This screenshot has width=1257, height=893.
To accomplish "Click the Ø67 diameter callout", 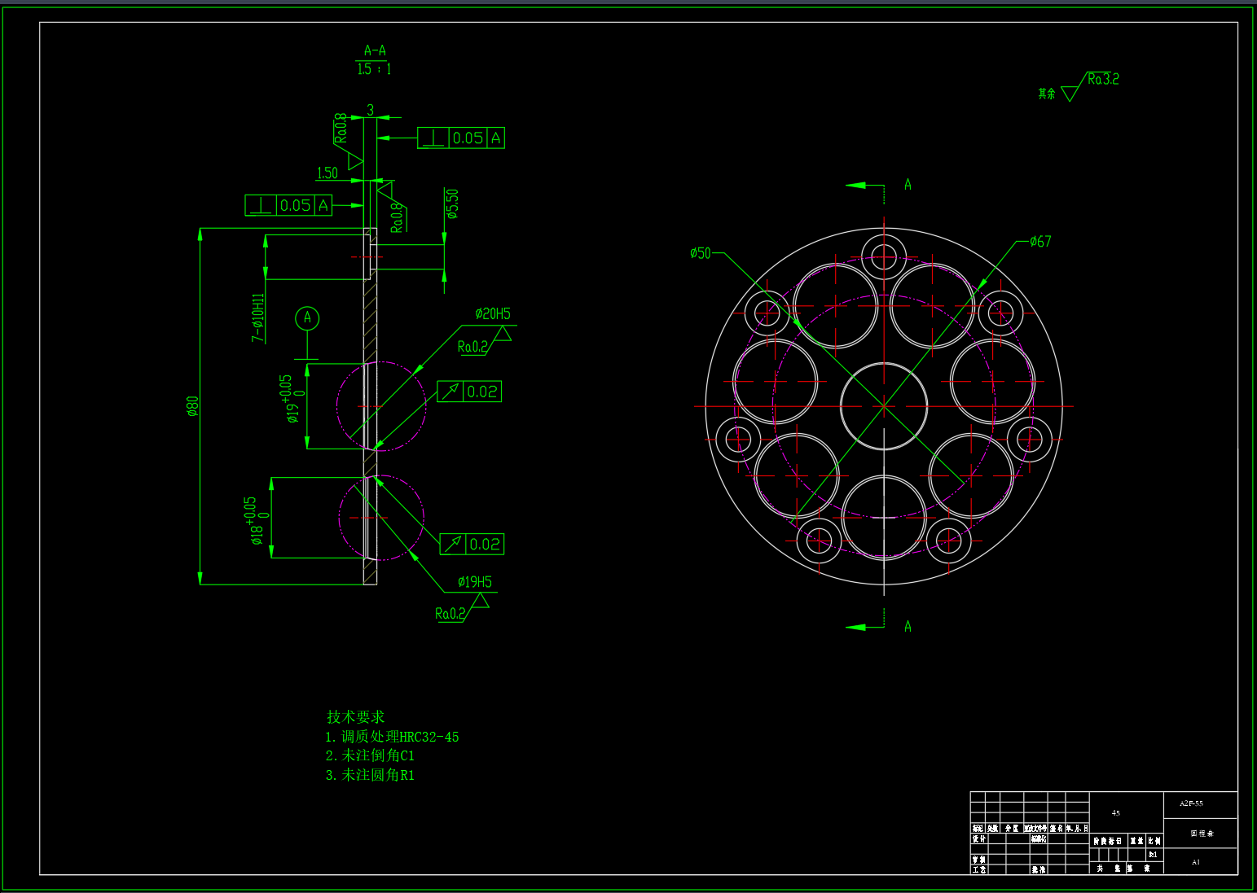I will click(1039, 240).
